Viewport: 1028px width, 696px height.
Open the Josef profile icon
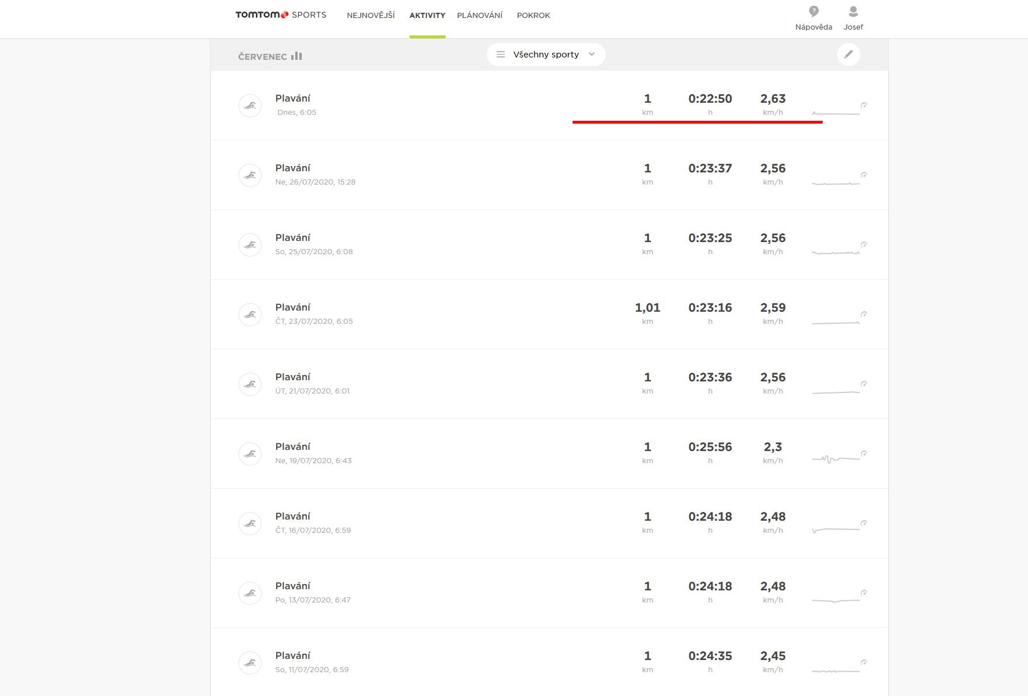[853, 12]
